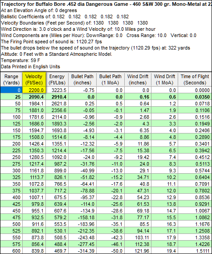
Task: Select the Wind Drift (inches) column header
Action: click(x=138, y=79)
